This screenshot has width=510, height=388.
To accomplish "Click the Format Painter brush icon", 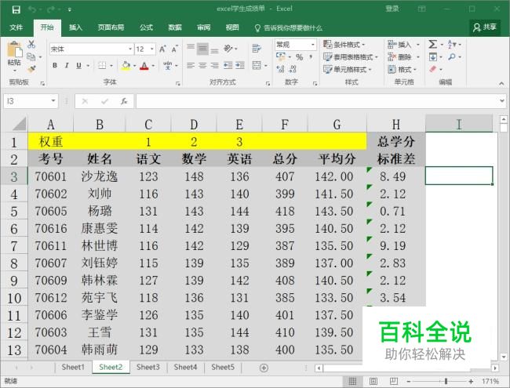I will (31, 69).
